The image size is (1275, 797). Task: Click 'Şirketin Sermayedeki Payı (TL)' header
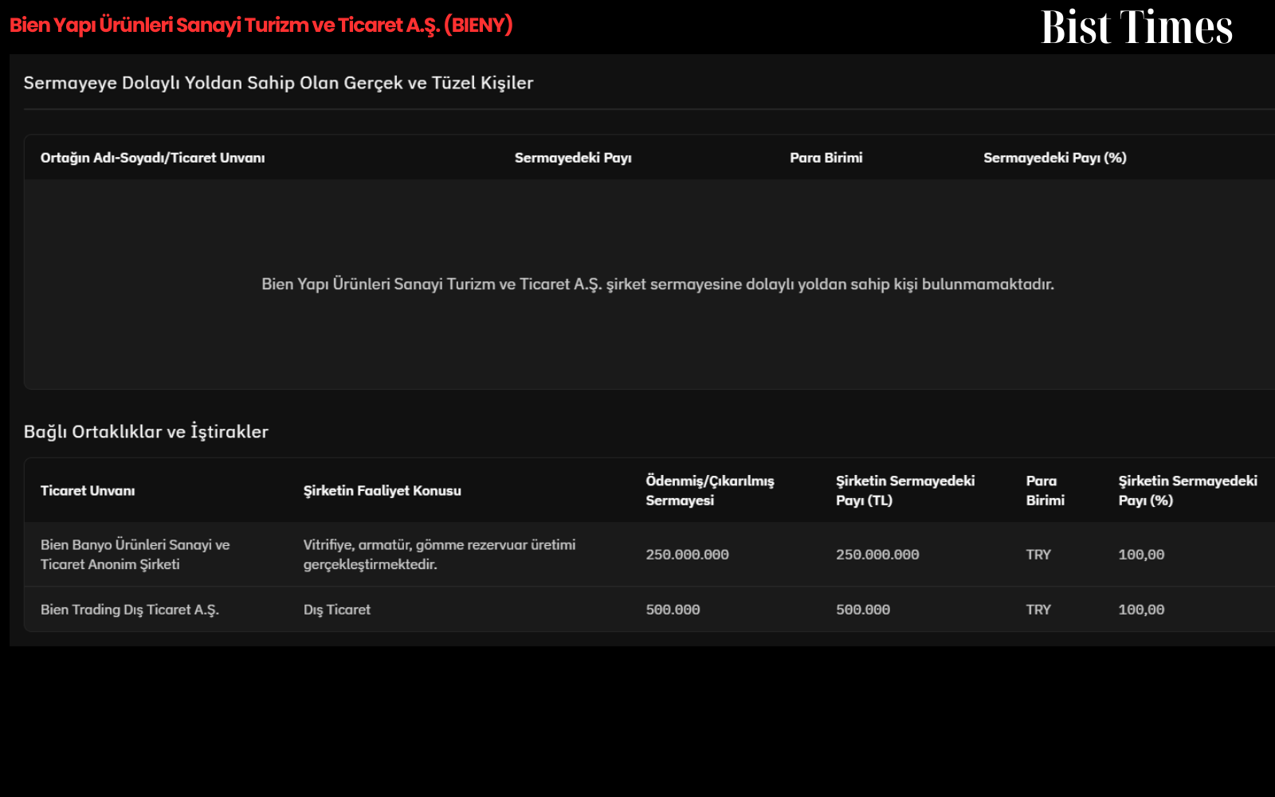905,491
